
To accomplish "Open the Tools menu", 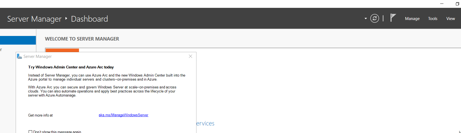I will tap(433, 19).
